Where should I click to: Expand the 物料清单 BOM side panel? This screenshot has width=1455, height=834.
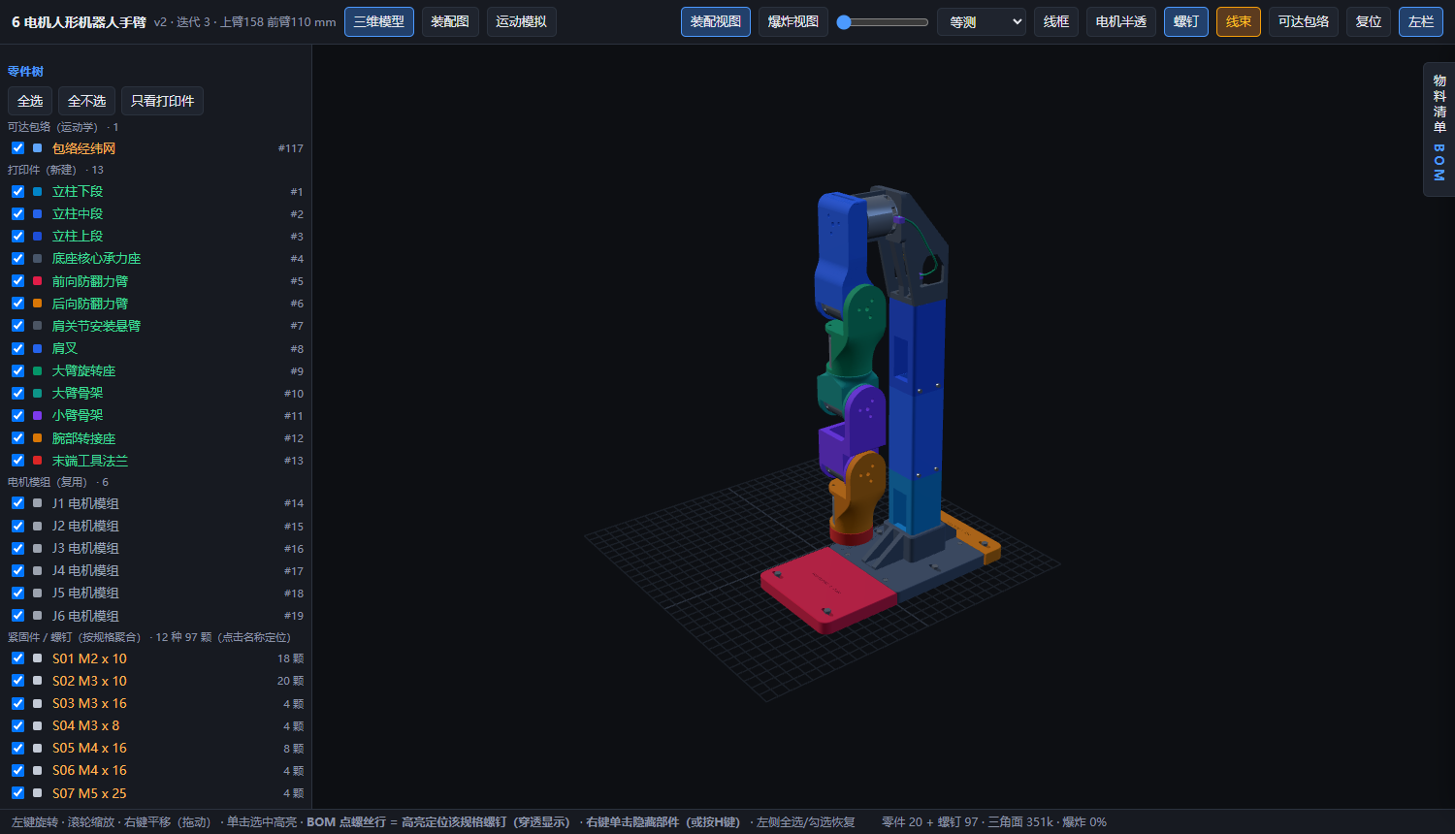coord(1439,129)
